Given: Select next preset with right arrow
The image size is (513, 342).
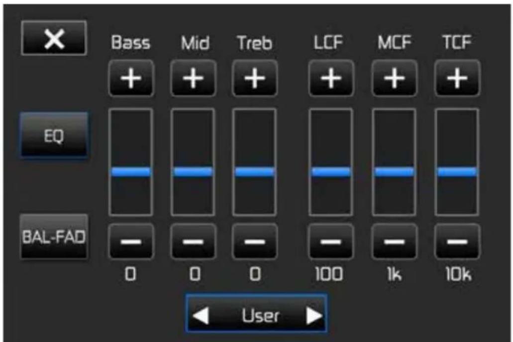Looking at the screenshot, I should pos(314,316).
